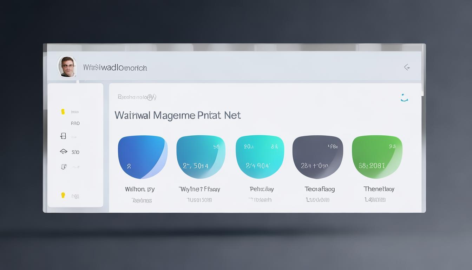The width and height of the screenshot is (472, 270).
Task: Click the breadcrumb text above the heading
Action: click(137, 97)
